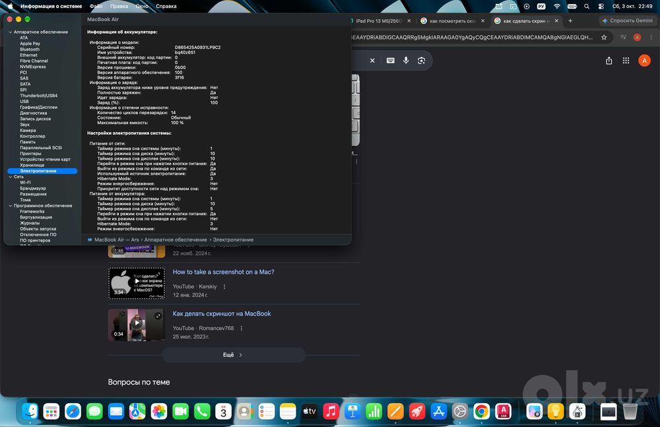
Task: Click the voice search microphone in Google
Action: click(x=406, y=60)
